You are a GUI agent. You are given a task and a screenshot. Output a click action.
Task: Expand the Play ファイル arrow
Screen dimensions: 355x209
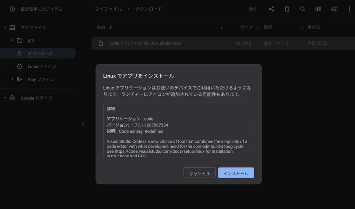(x=12, y=79)
